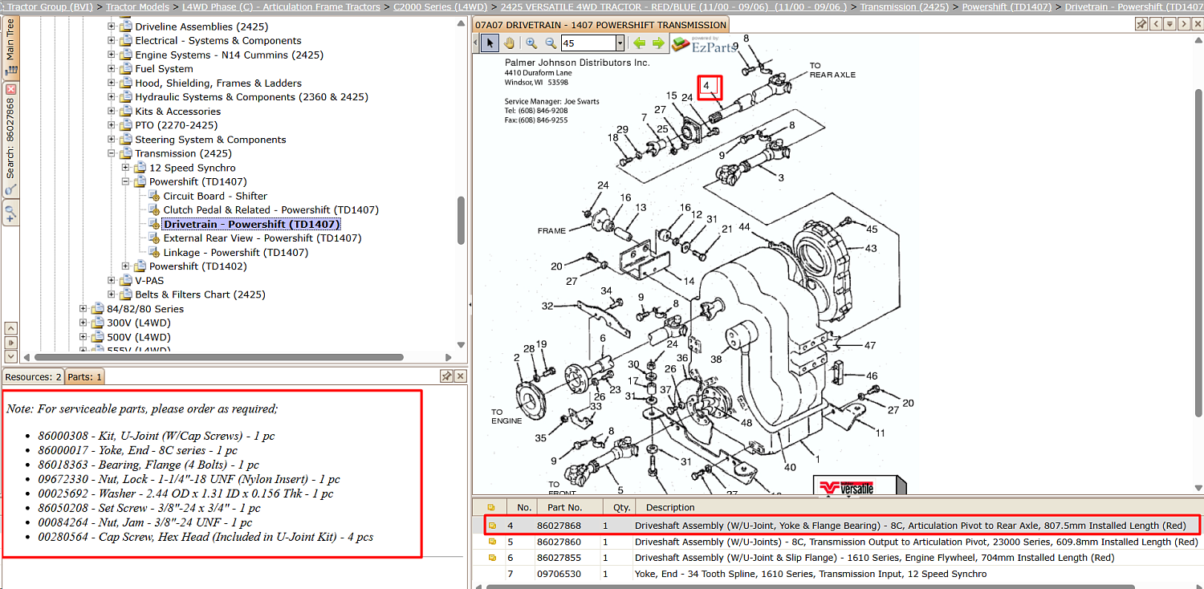Sort parts list by Description column
This screenshot has width=1204, height=589.
[x=919, y=507]
